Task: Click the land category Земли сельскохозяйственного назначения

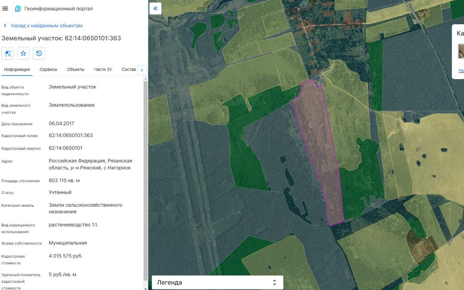Action: click(85, 208)
